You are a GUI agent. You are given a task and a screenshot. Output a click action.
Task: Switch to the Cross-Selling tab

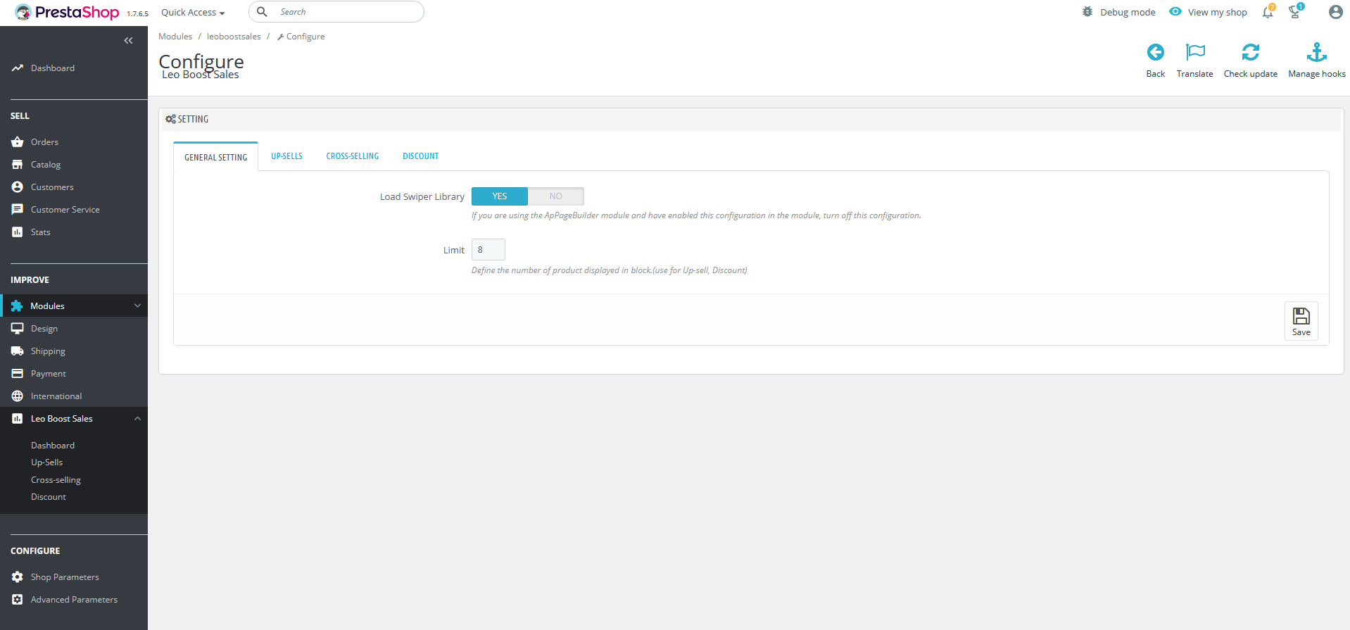tap(353, 156)
